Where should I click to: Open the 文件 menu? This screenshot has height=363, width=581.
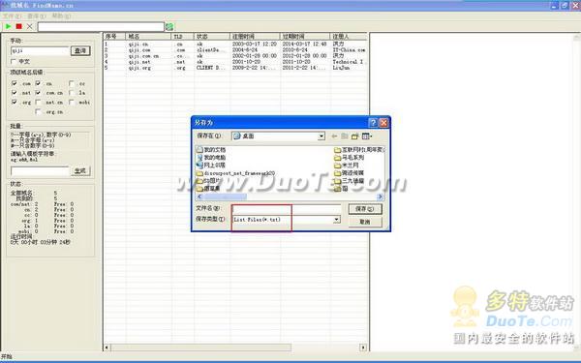[x=12, y=15]
